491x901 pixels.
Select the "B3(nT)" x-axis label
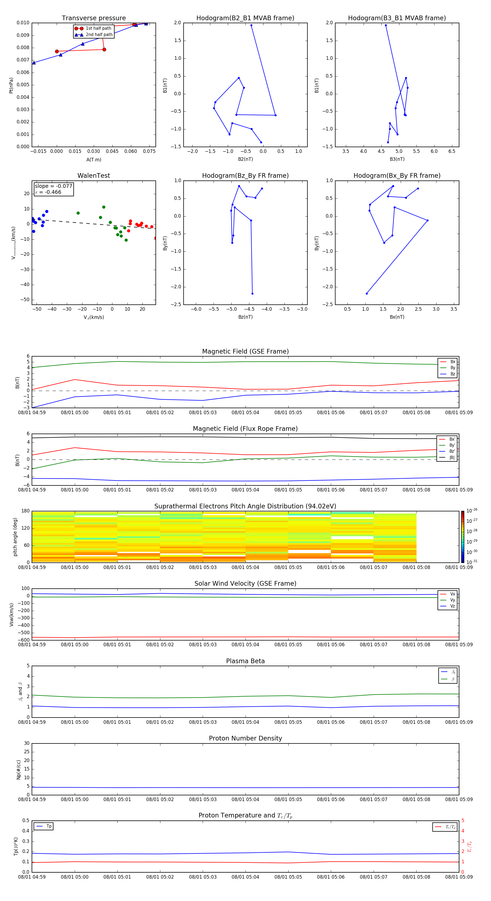click(397, 159)
